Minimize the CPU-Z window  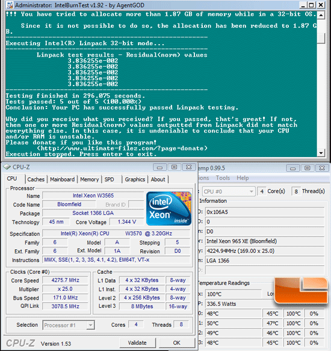159,167
